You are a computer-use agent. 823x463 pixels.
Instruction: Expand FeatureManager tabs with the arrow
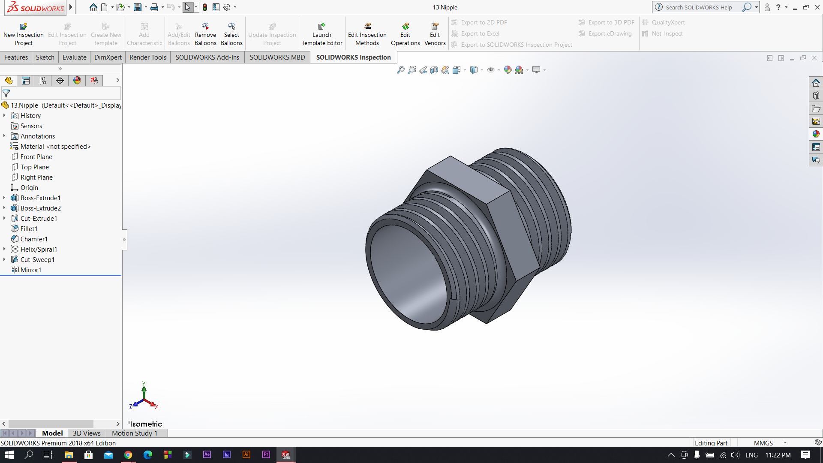pos(117,81)
